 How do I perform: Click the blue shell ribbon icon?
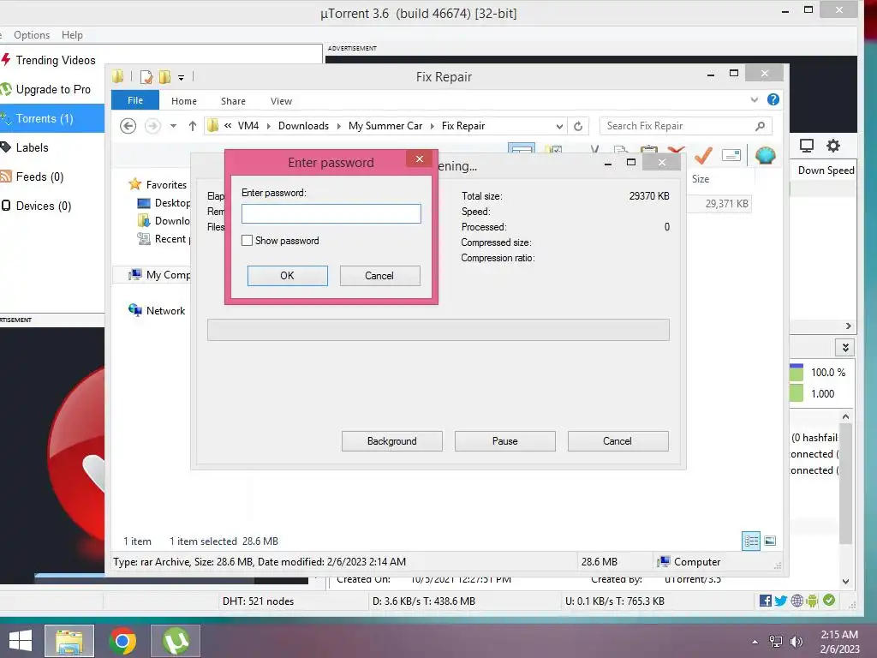(x=765, y=155)
